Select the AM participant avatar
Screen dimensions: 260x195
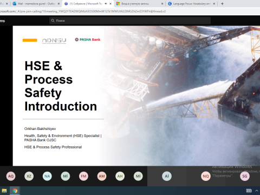coord(102,176)
